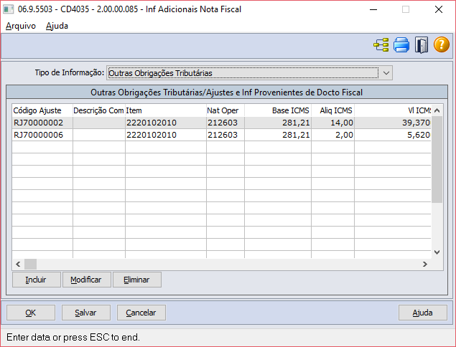This screenshot has height=347, width=456.
Task: Close the Inf Adicionais Nota Fiscal window
Action: coord(439,9)
